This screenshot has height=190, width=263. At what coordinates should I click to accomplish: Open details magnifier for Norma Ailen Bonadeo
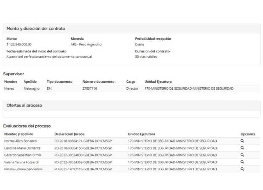242,141
